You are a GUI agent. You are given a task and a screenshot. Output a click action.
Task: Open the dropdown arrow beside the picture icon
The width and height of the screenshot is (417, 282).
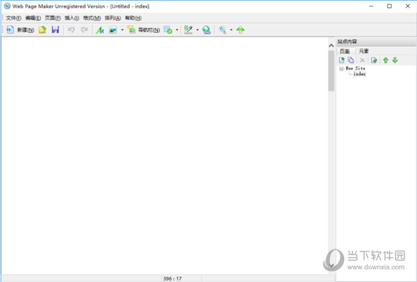coord(122,30)
